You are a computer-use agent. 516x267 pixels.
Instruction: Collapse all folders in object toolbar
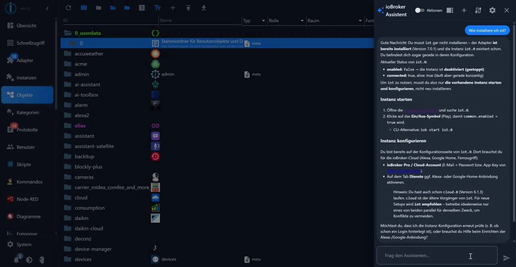(98, 8)
